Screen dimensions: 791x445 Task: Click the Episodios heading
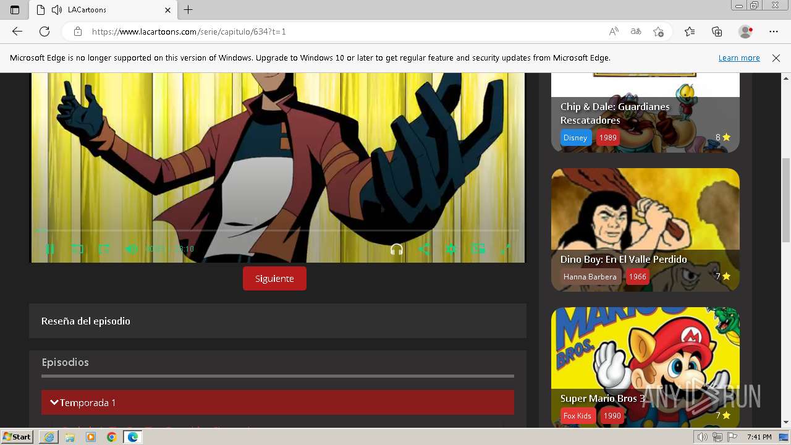(65, 362)
